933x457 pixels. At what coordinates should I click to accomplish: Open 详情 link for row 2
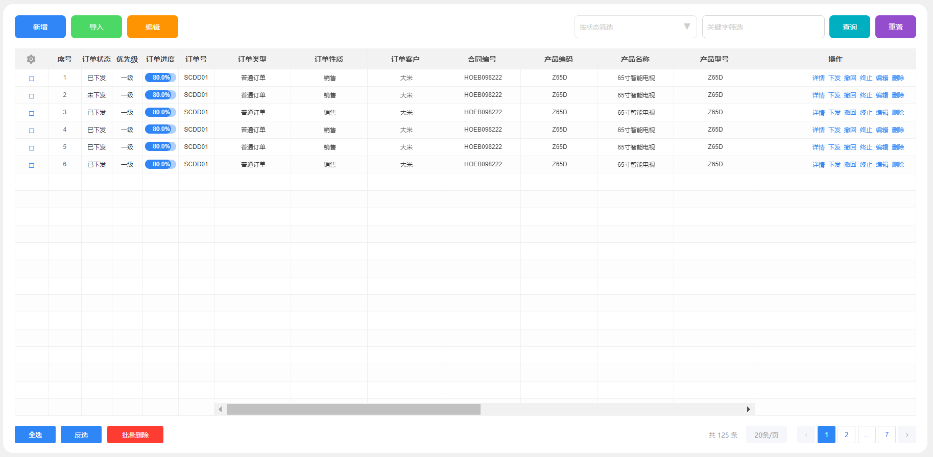coord(818,95)
